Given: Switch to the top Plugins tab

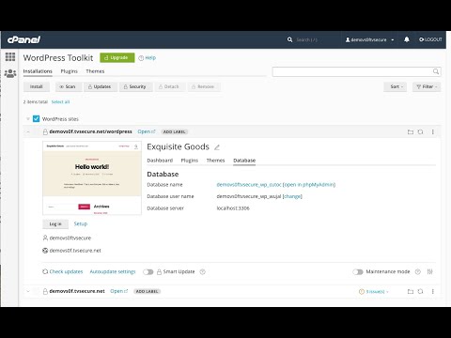Looking at the screenshot, I should [69, 71].
